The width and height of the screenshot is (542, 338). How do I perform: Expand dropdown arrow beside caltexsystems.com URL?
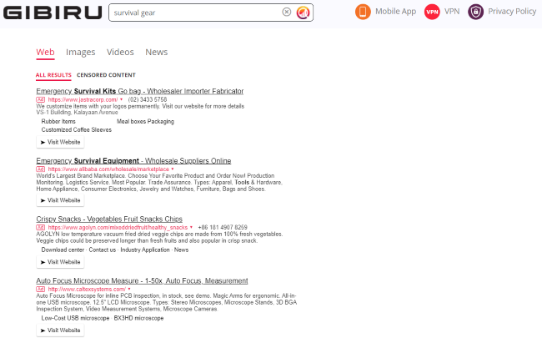click(x=129, y=289)
